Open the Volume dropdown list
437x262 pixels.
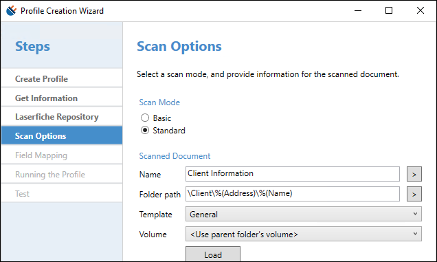(x=304, y=234)
